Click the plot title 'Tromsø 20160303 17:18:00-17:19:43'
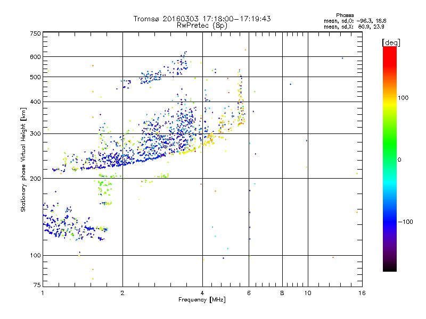Viewport: 426px width, 319px height. [202, 19]
